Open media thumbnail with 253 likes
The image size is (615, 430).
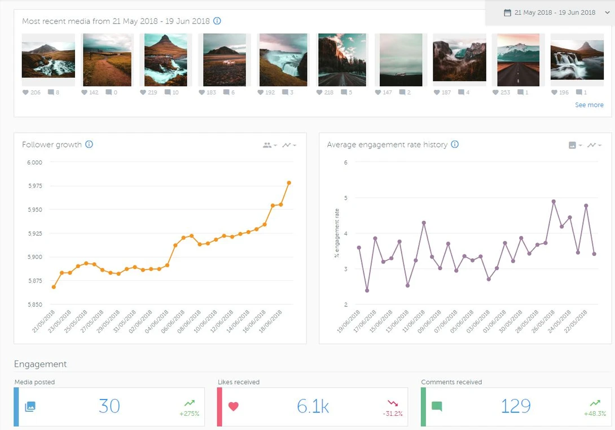pyautogui.click(x=518, y=60)
